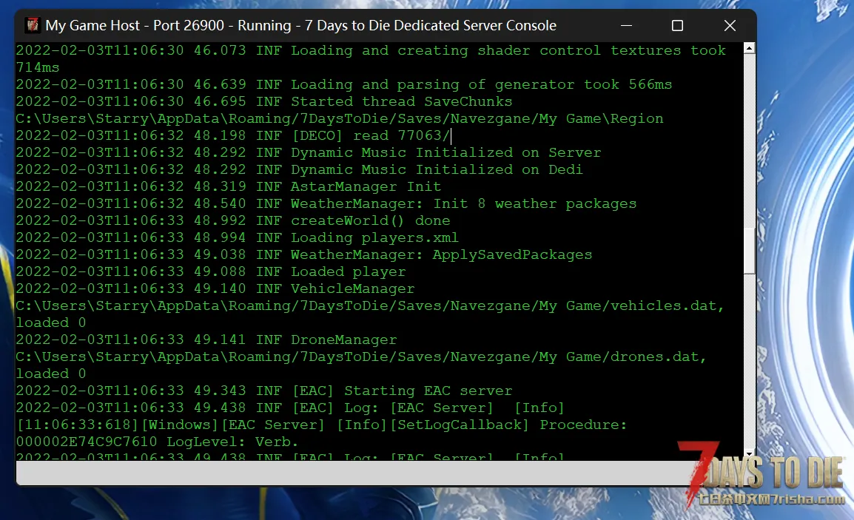
Task: Click the '[EAC] Starting EAC server' line
Action: point(264,391)
